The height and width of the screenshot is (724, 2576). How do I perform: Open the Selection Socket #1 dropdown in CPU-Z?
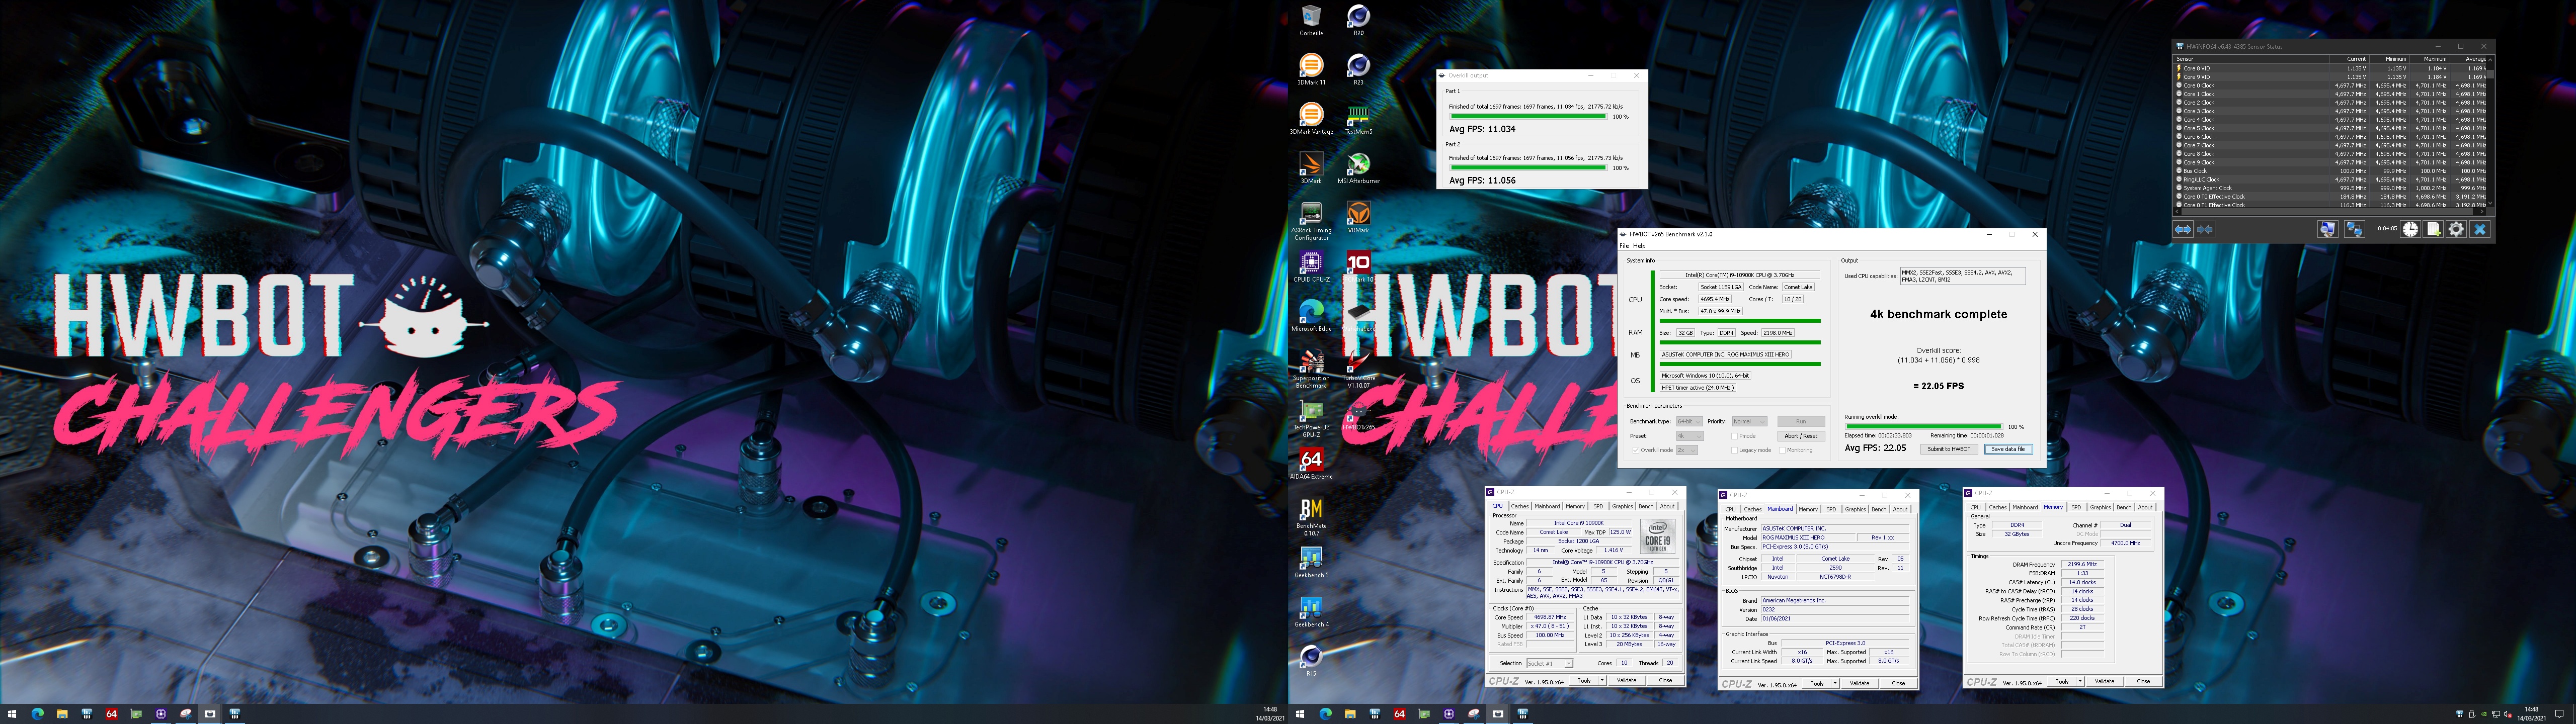tap(1549, 663)
